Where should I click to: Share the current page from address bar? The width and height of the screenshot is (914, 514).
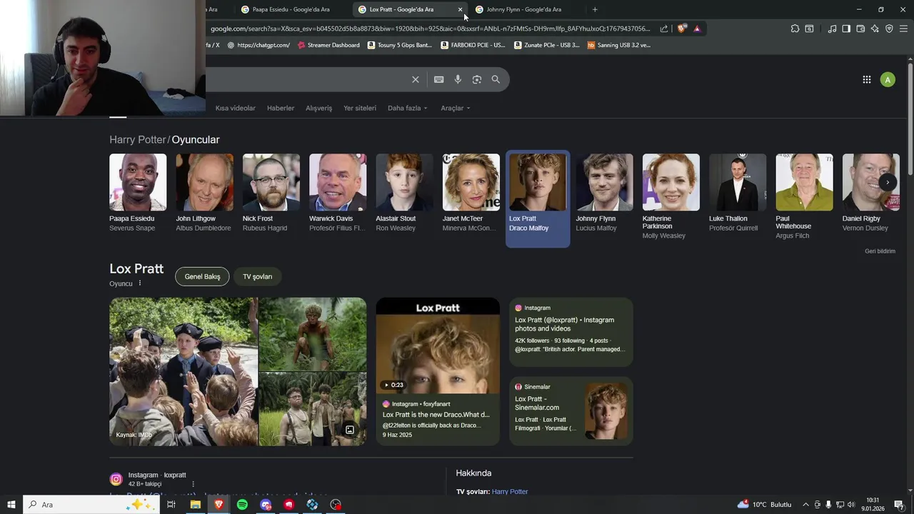(x=664, y=29)
